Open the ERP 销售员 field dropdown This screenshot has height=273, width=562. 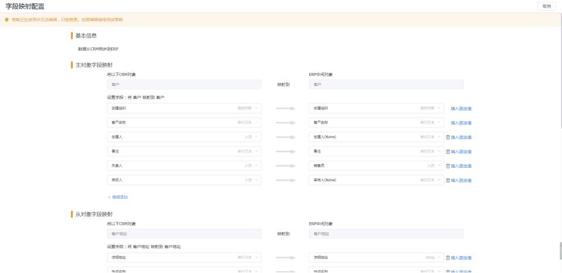point(376,165)
